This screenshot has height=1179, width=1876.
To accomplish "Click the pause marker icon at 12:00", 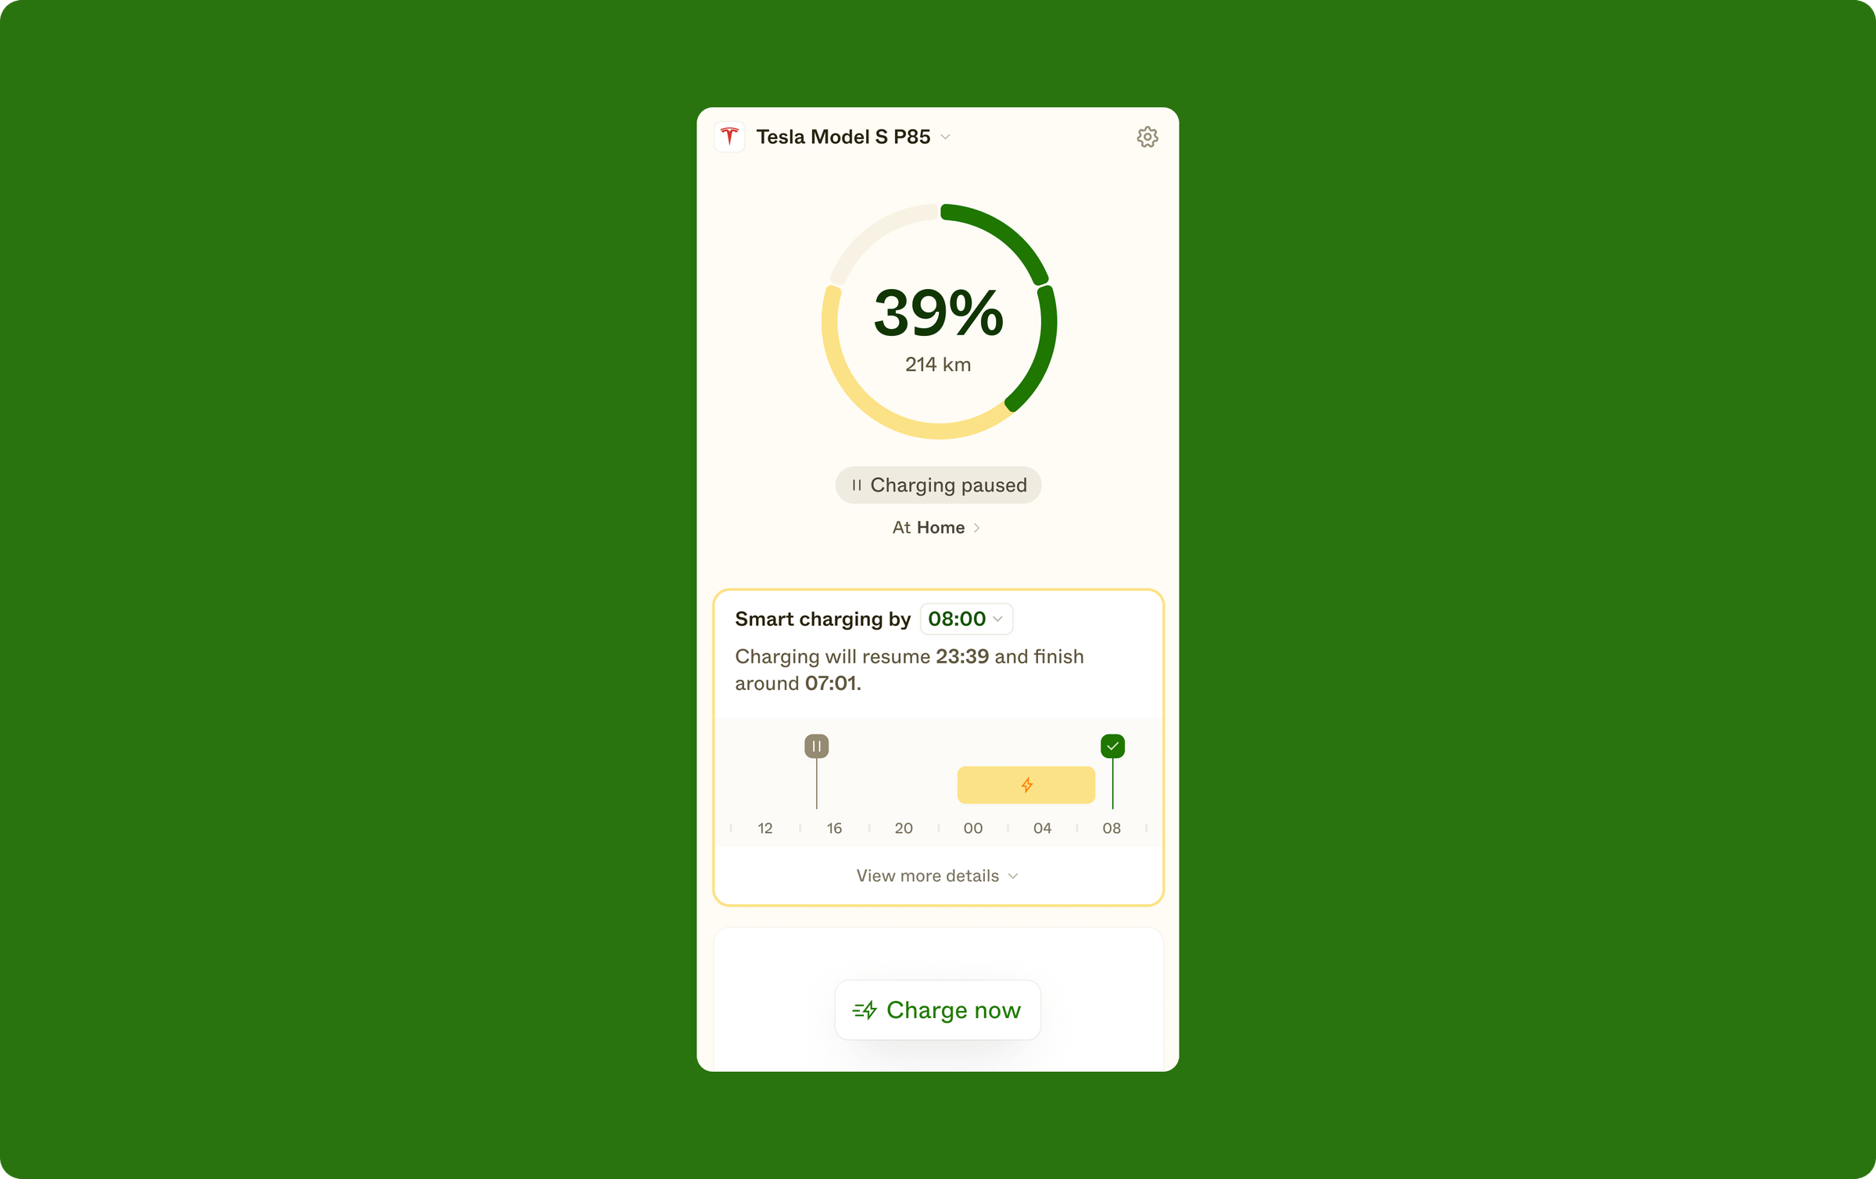I will [x=815, y=745].
